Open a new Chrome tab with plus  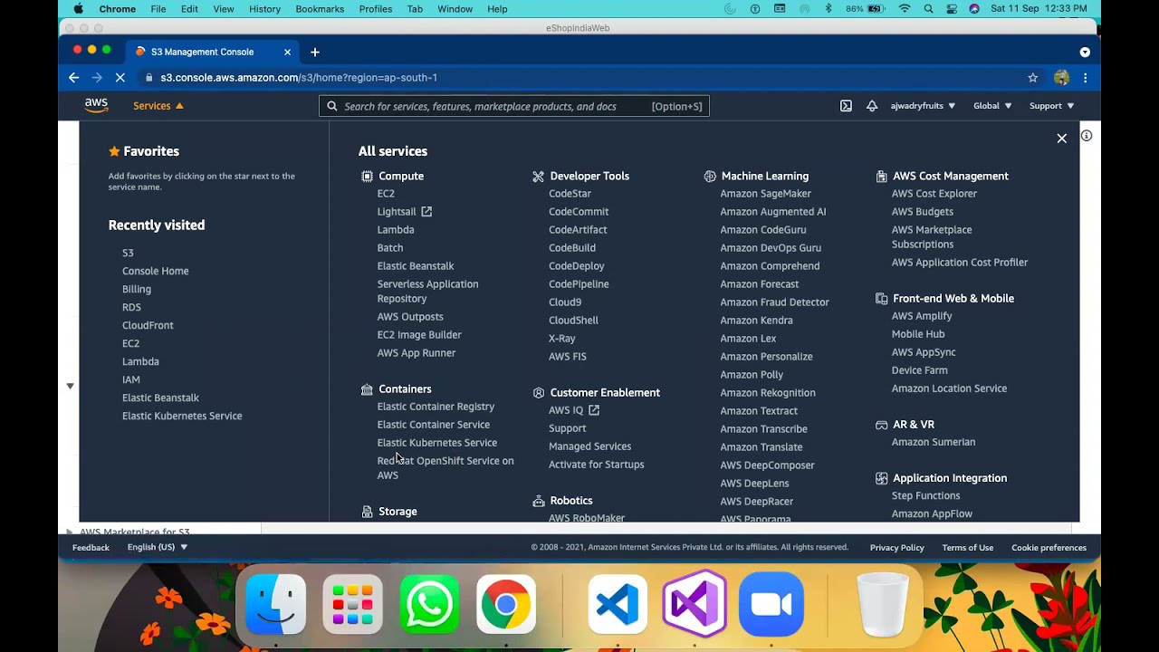pyautogui.click(x=315, y=53)
